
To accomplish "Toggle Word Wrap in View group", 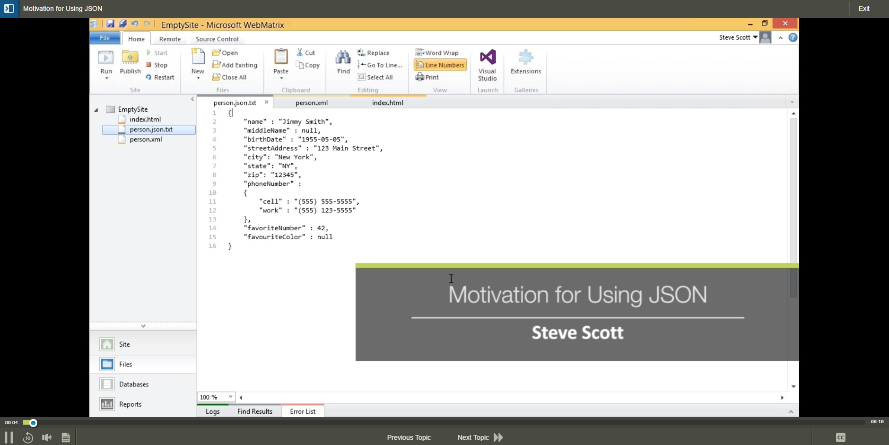I will pos(437,52).
